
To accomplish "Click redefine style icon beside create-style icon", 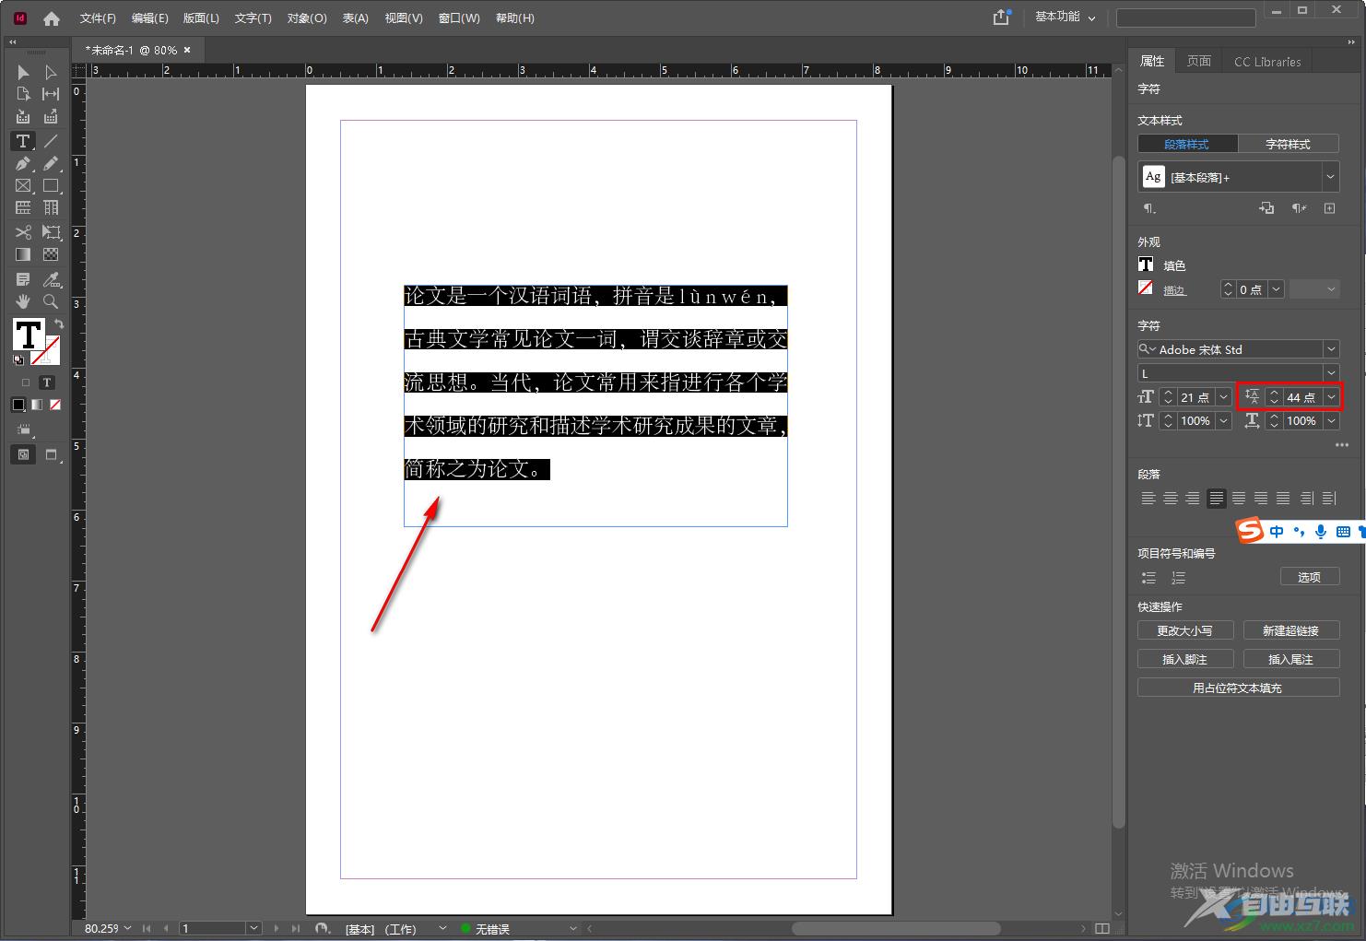I will 1299,208.
